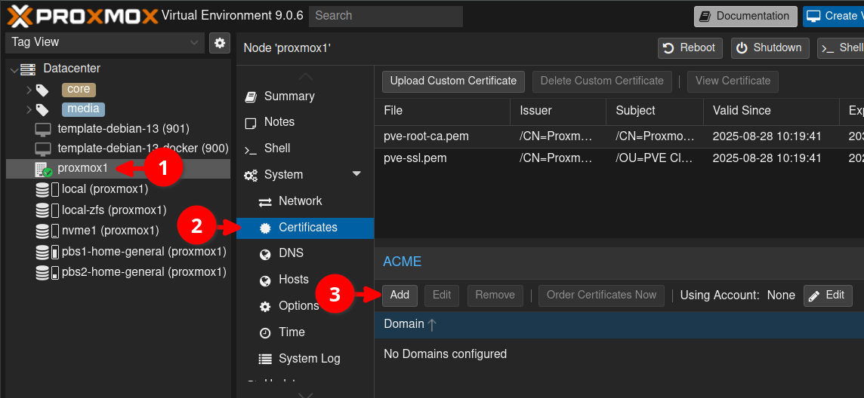Click the Hosts globe icon
The image size is (864, 398).
coord(266,280)
